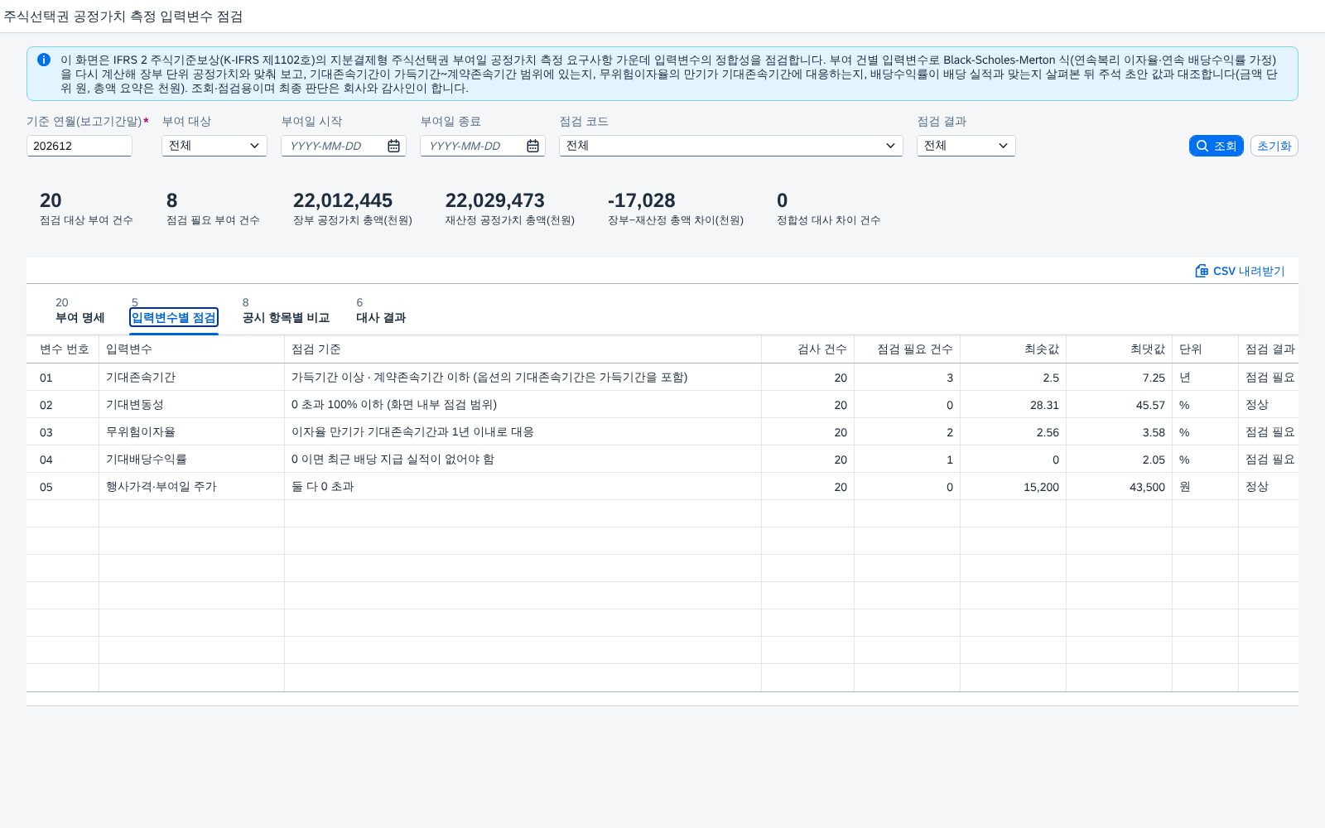
Task: Click the 15,200 최솟값 cell
Action: coord(1014,487)
